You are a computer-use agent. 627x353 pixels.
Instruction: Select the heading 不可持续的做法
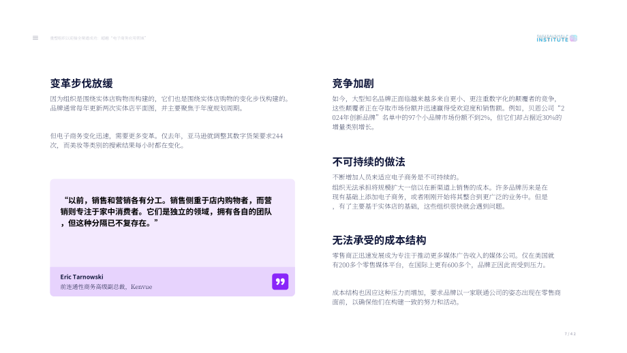pos(369,162)
